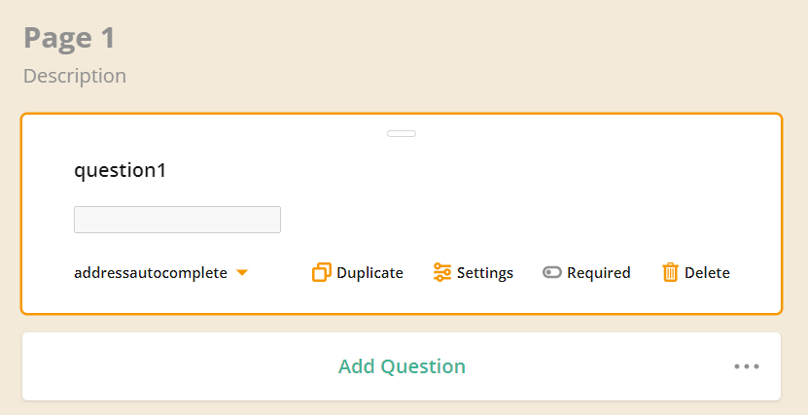Screen dimensions: 808x415
Task: Click the Settings text label
Action: pyautogui.click(x=485, y=273)
